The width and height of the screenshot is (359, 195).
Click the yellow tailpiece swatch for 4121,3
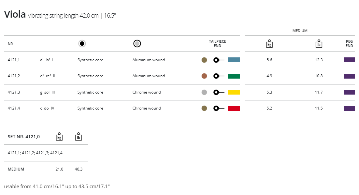point(234,92)
